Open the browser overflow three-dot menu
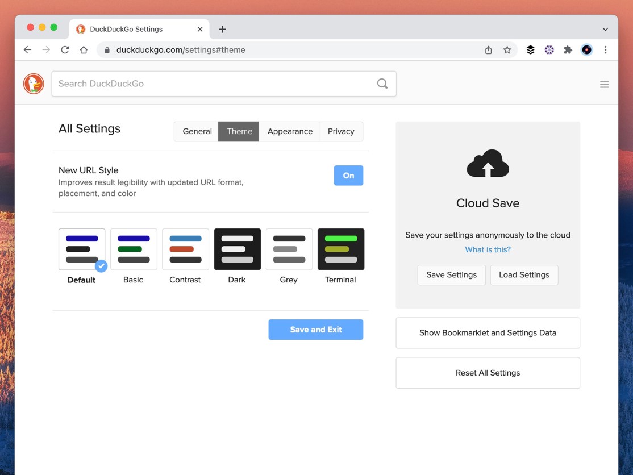The width and height of the screenshot is (633, 475). (606, 49)
